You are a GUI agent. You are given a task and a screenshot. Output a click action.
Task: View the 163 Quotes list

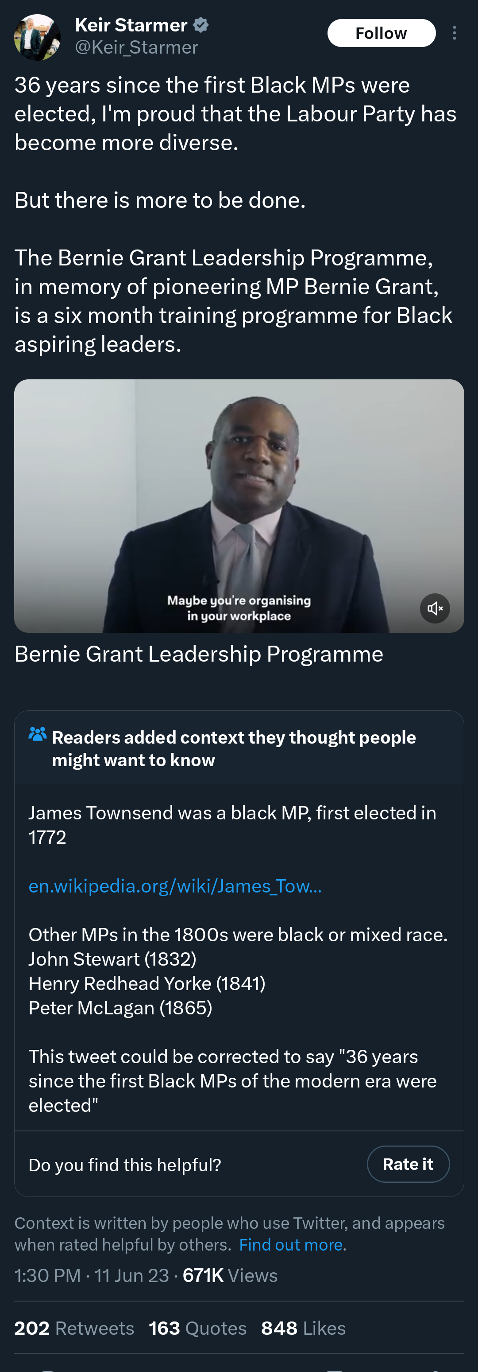coord(197,1328)
